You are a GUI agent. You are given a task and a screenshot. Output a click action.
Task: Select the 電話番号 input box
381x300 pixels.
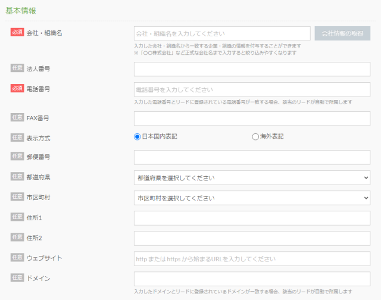[252, 89]
